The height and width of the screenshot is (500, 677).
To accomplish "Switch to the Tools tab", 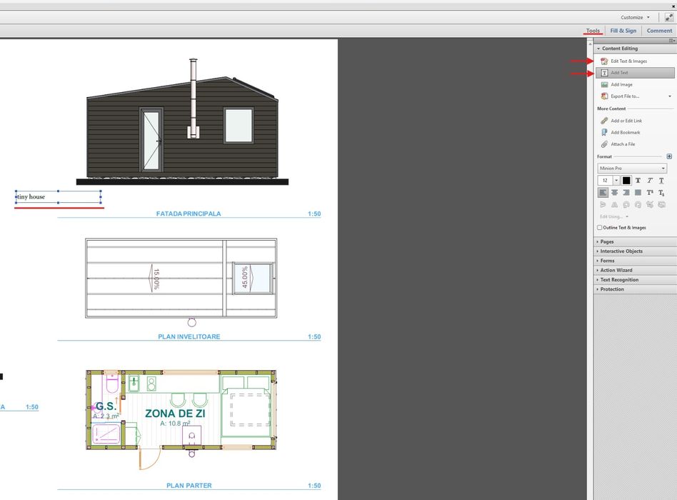I will click(x=593, y=31).
